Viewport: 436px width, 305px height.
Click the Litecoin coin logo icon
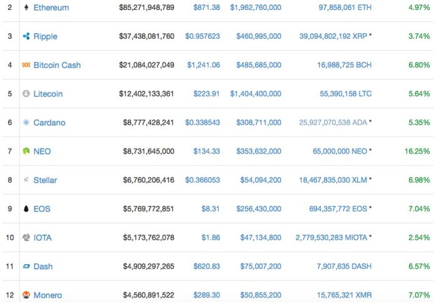[x=26, y=94]
